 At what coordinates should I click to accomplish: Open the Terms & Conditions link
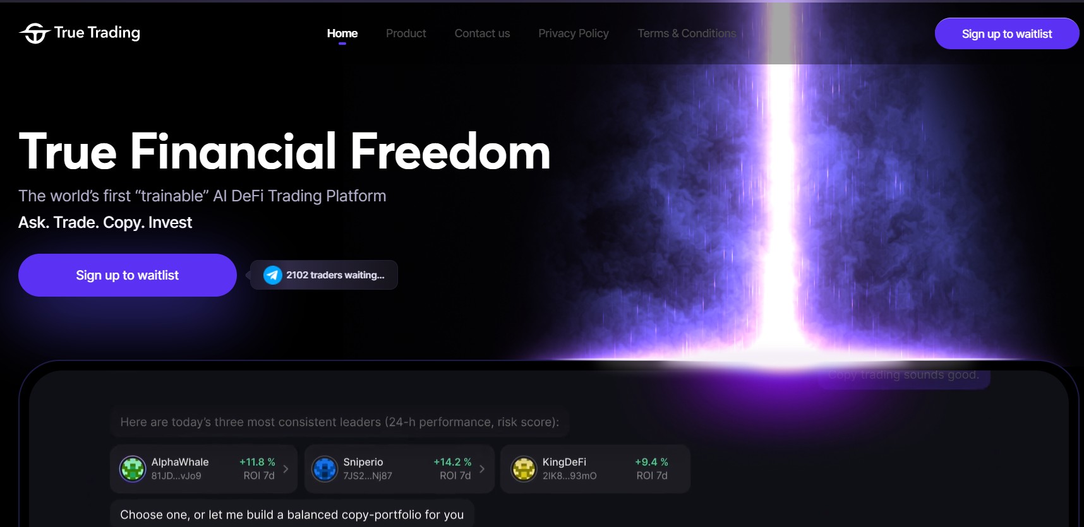click(x=687, y=33)
